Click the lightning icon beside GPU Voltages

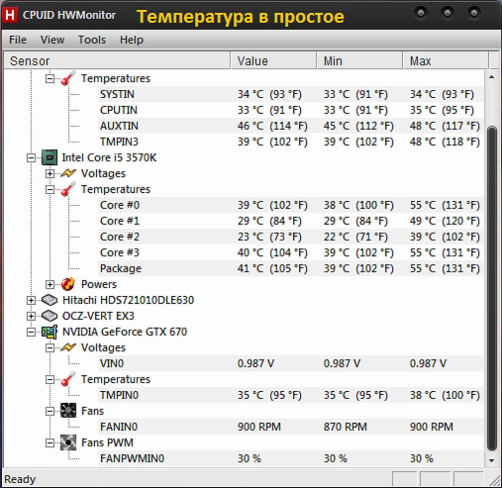click(x=68, y=347)
